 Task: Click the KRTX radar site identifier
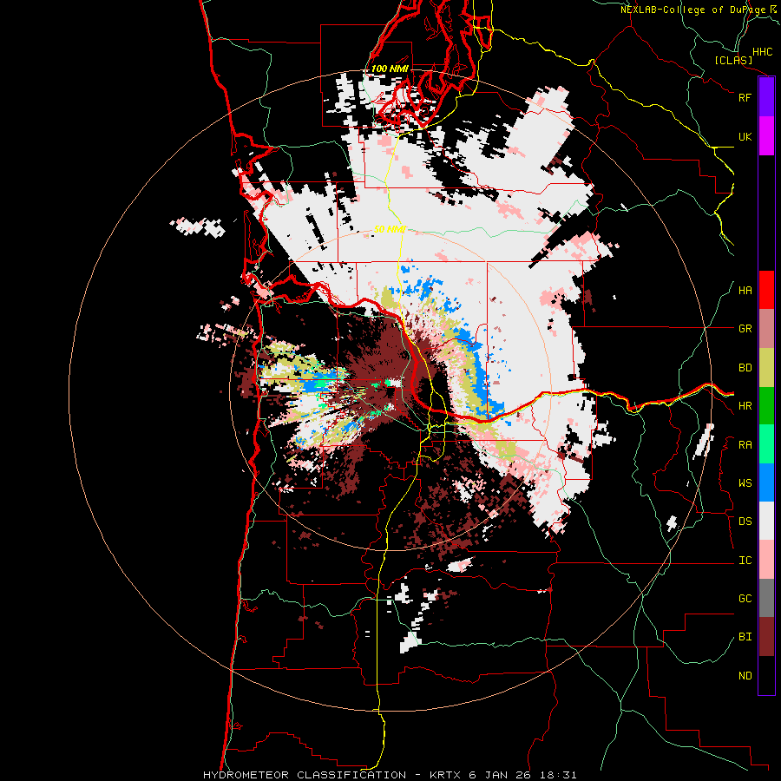pyautogui.click(x=447, y=775)
